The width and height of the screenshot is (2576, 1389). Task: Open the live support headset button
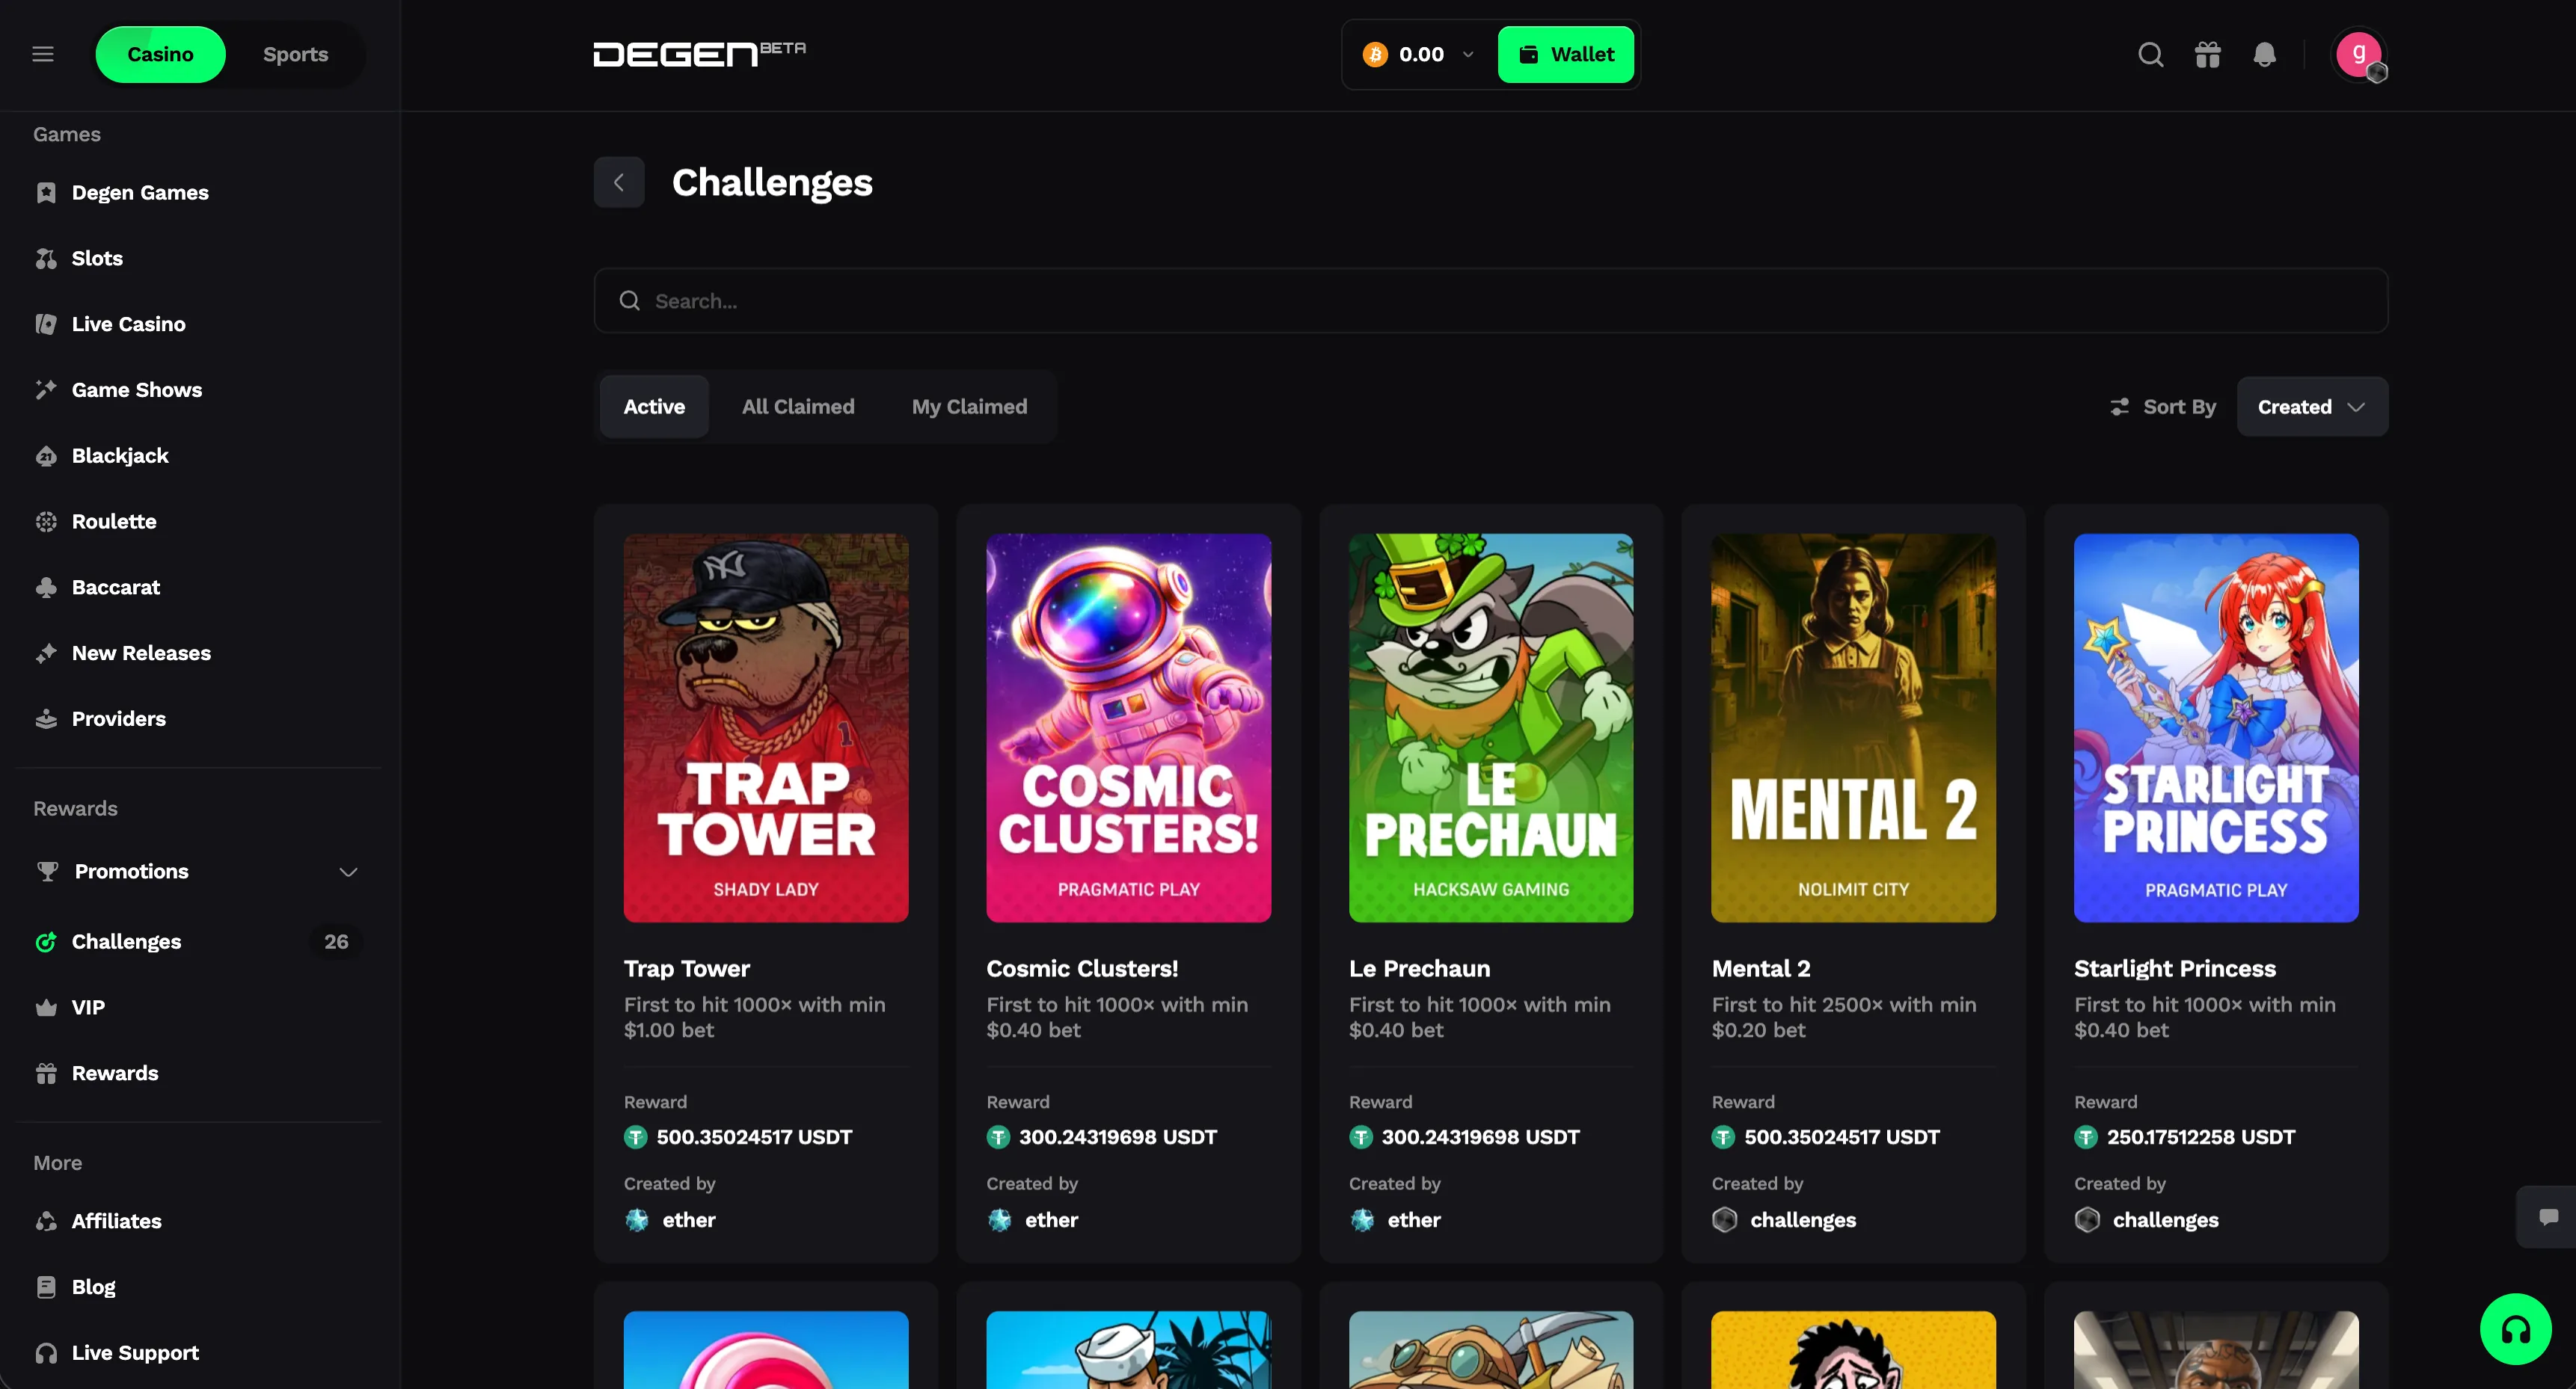point(2516,1329)
